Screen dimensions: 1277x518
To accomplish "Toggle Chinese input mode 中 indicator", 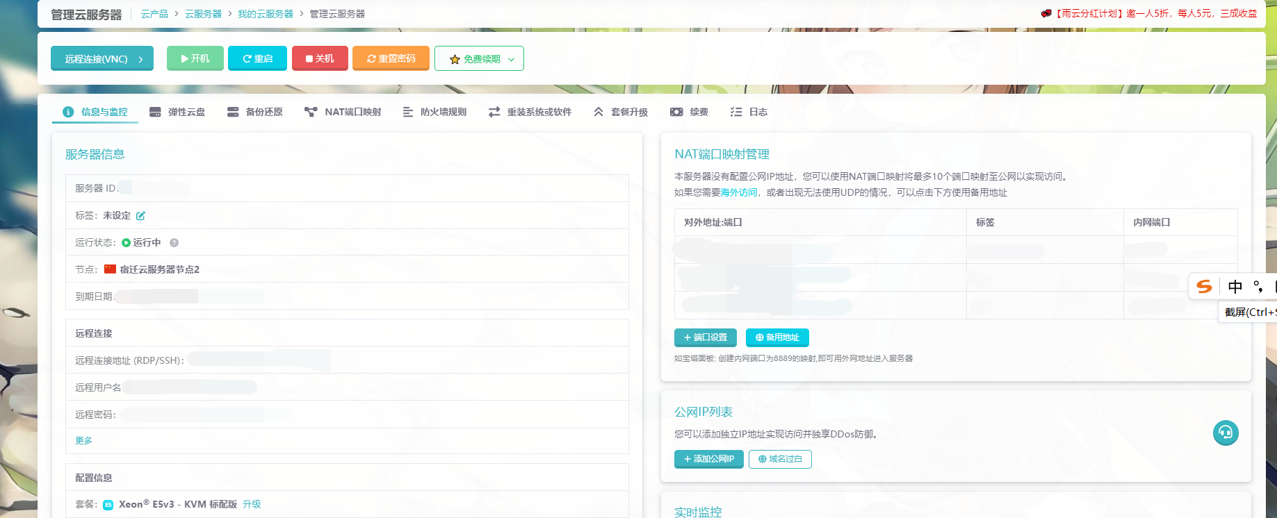I will pyautogui.click(x=1235, y=287).
